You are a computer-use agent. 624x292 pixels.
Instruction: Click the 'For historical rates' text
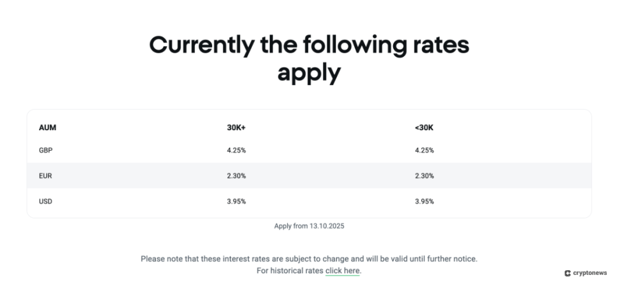[x=290, y=271]
